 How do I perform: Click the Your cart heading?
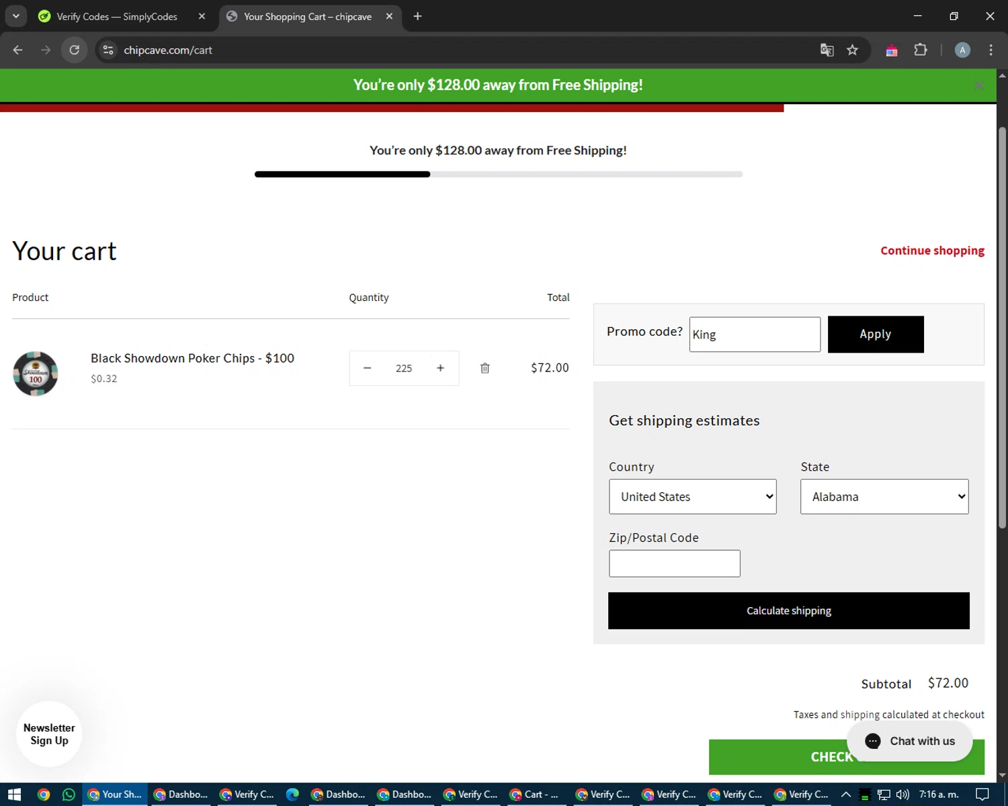click(x=65, y=251)
